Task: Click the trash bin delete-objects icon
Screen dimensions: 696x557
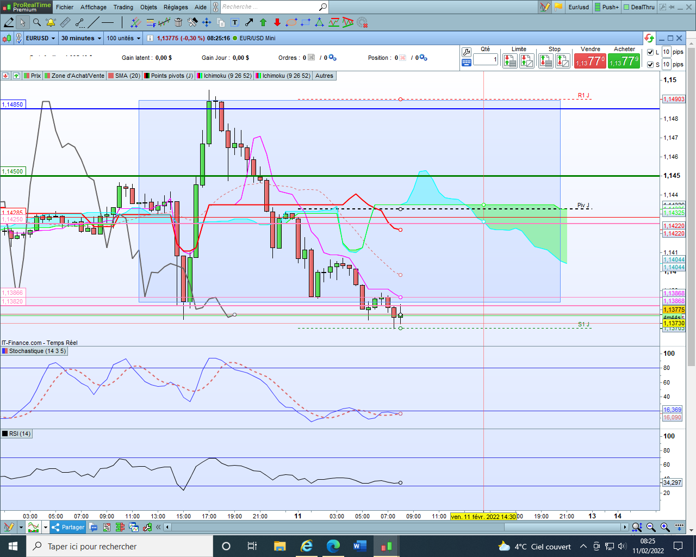Action: pos(178,22)
